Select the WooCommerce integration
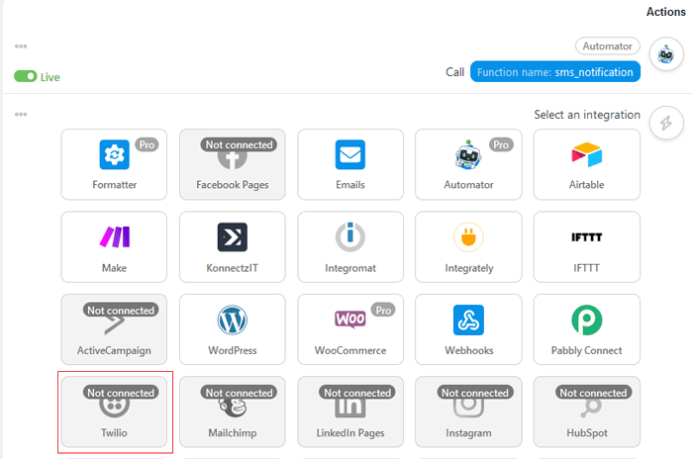Screen dimensions: 693x459 pyautogui.click(x=350, y=329)
